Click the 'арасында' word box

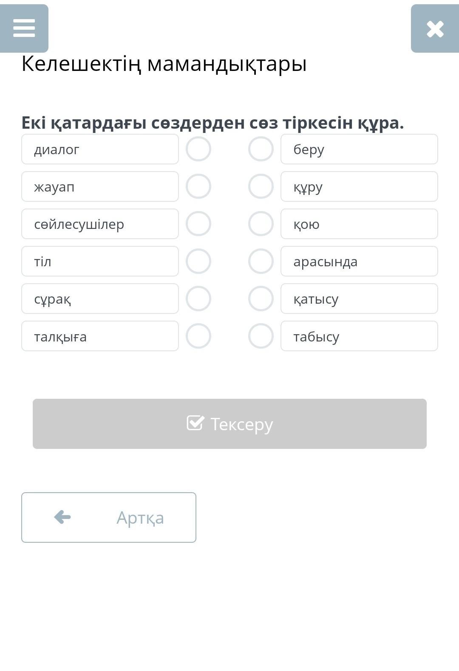[359, 261]
